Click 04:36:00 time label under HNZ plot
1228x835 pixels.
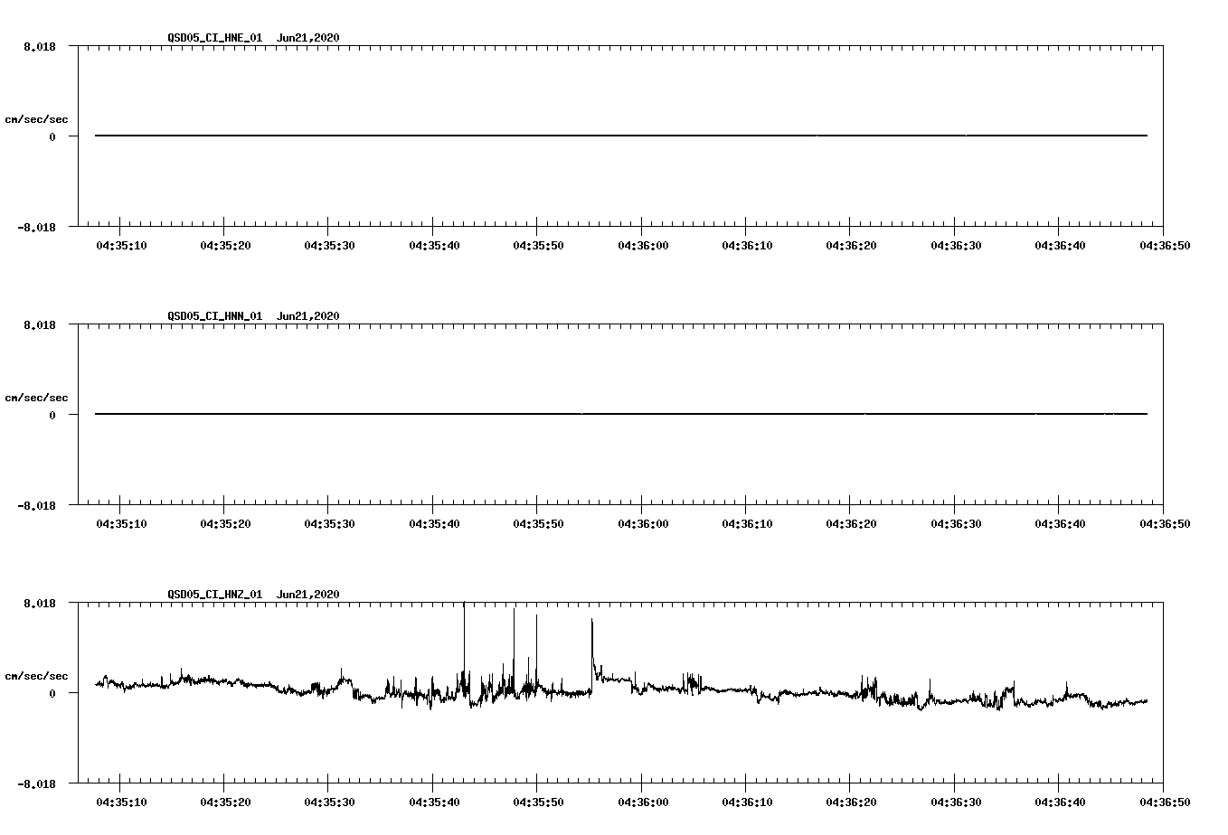coord(643,802)
